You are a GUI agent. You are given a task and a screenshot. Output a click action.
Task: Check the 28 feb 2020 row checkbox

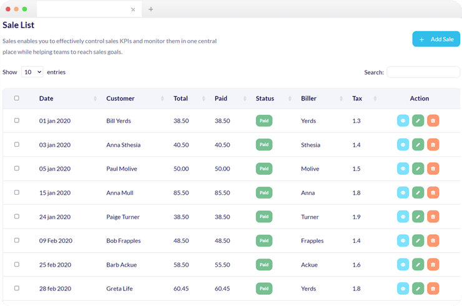(x=17, y=288)
